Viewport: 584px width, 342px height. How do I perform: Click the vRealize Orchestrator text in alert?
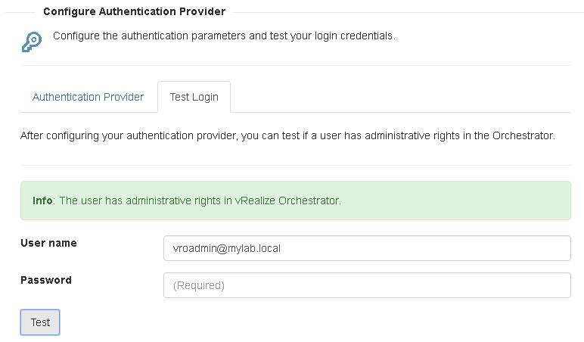click(287, 201)
